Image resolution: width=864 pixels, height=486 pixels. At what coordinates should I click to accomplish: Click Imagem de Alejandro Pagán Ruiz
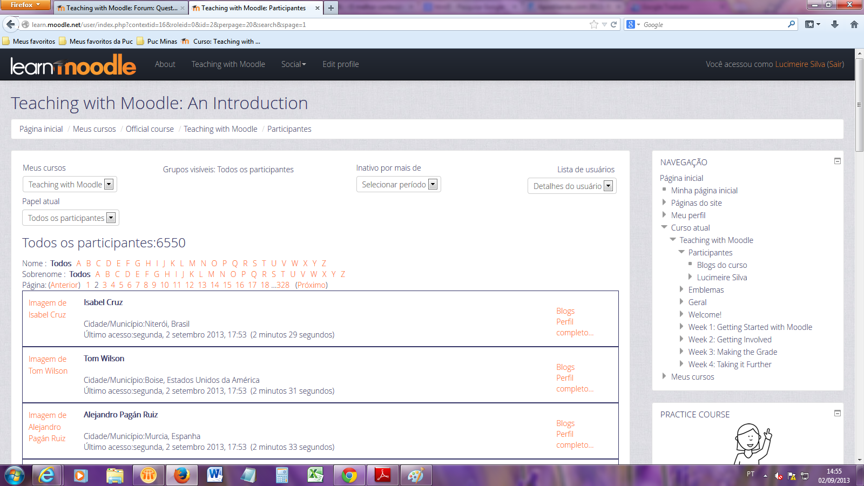(x=48, y=427)
